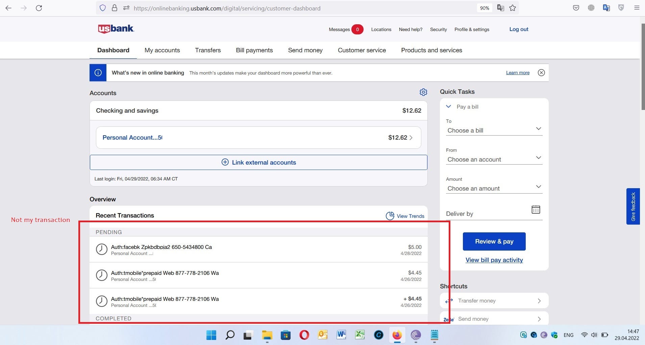Open Bill payments menu
Screen dimensions: 645x345
(254, 50)
